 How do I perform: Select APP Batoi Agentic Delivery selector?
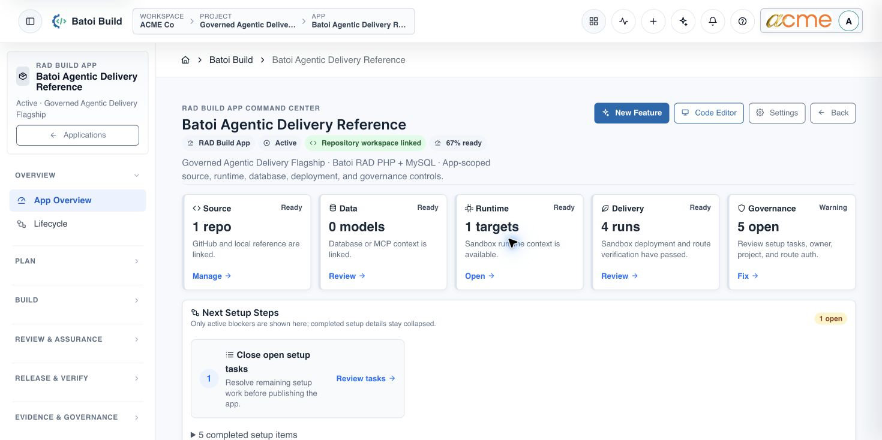click(359, 21)
